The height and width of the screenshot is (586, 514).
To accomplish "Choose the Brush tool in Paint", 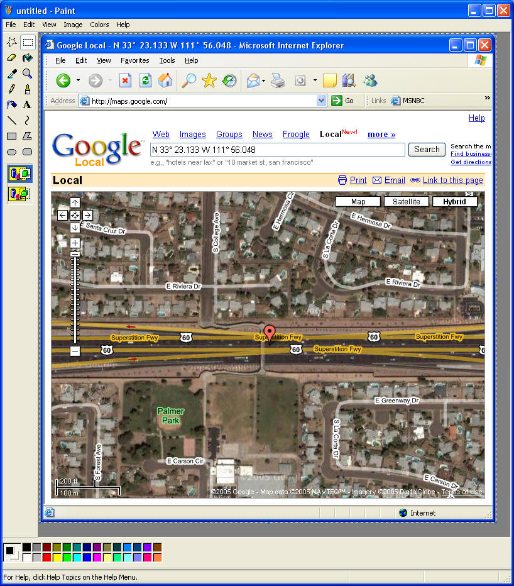I will coord(28,89).
